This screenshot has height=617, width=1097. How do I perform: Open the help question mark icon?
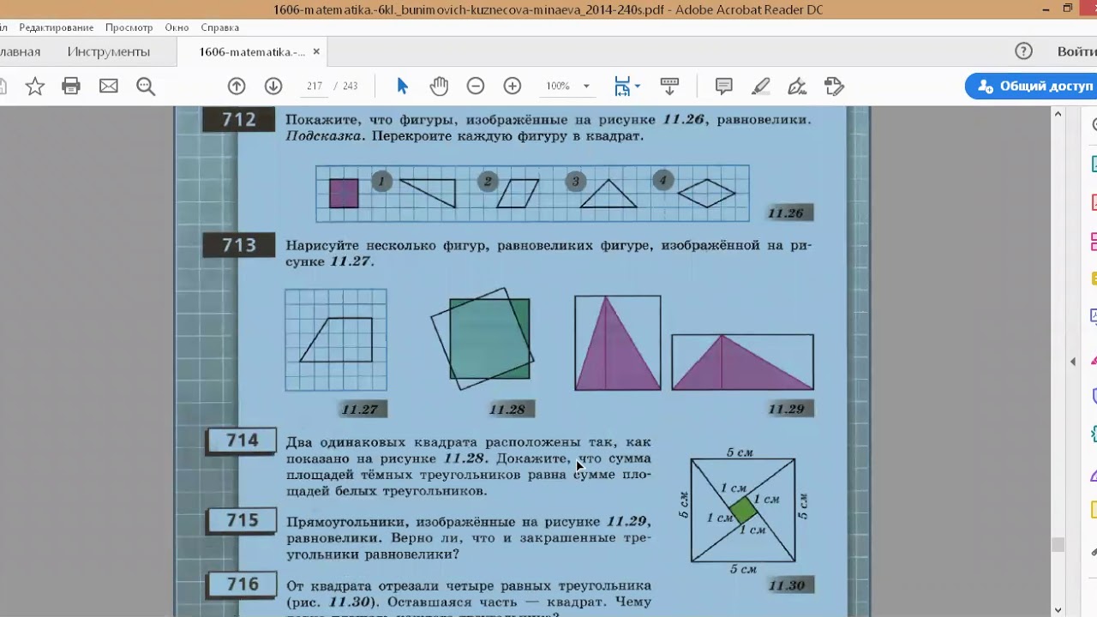coord(1023,51)
